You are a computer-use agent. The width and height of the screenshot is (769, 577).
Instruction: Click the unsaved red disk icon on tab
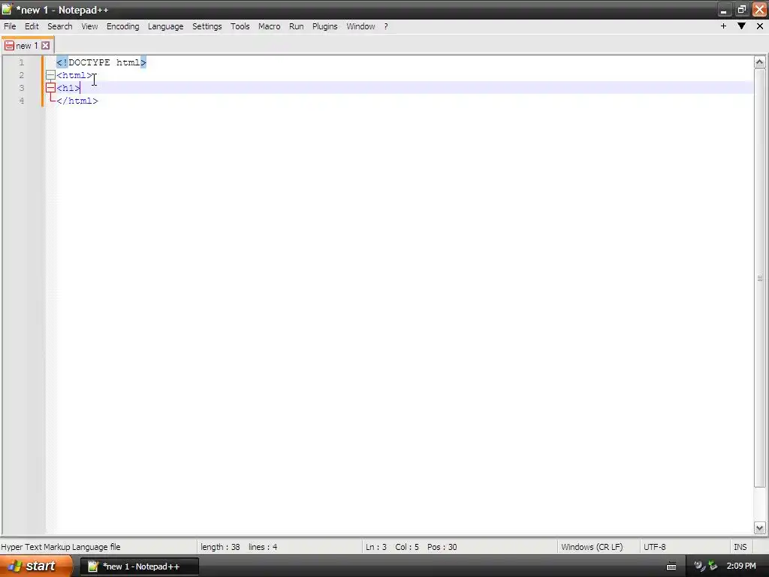[9, 46]
